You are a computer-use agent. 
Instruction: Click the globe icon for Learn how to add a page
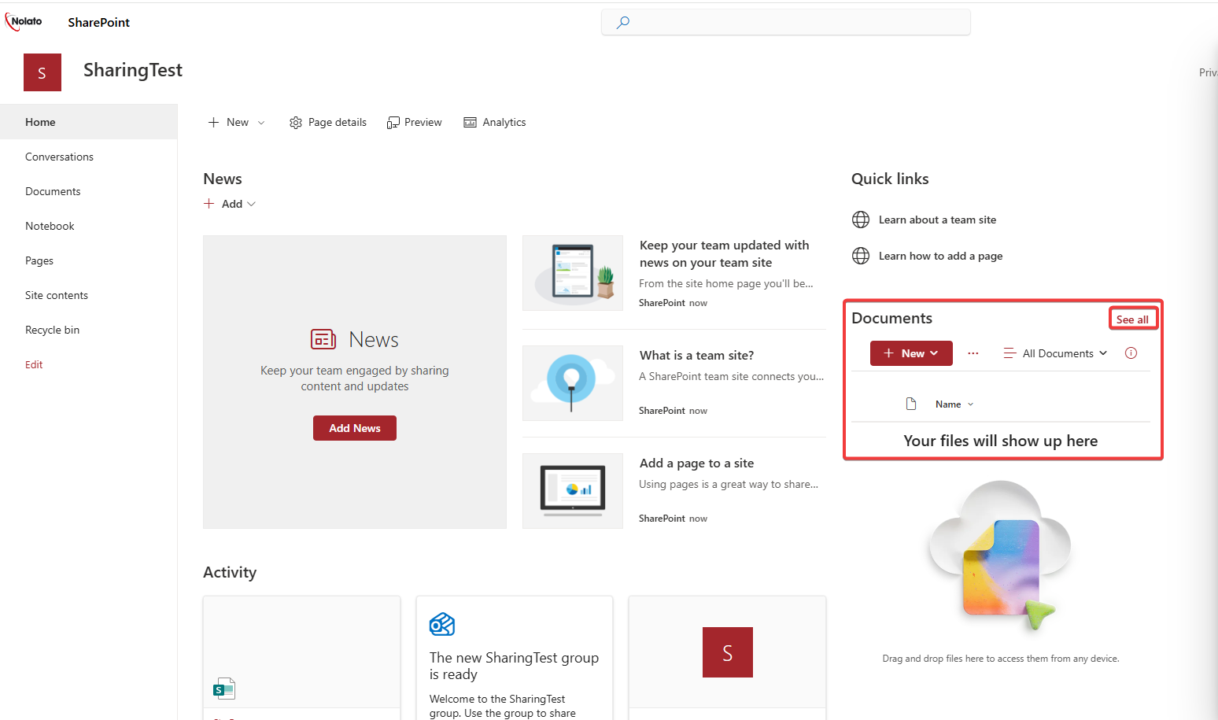861,256
